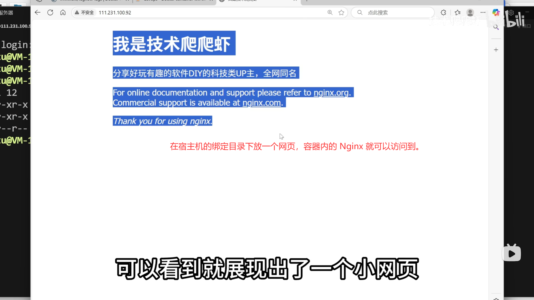Image resolution: width=534 pixels, height=300 pixels.
Task: Close the active browser tab
Action: click(x=295, y=1)
